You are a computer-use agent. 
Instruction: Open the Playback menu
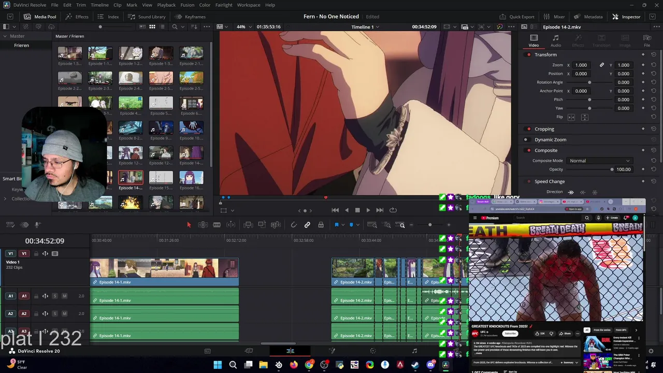(x=166, y=5)
